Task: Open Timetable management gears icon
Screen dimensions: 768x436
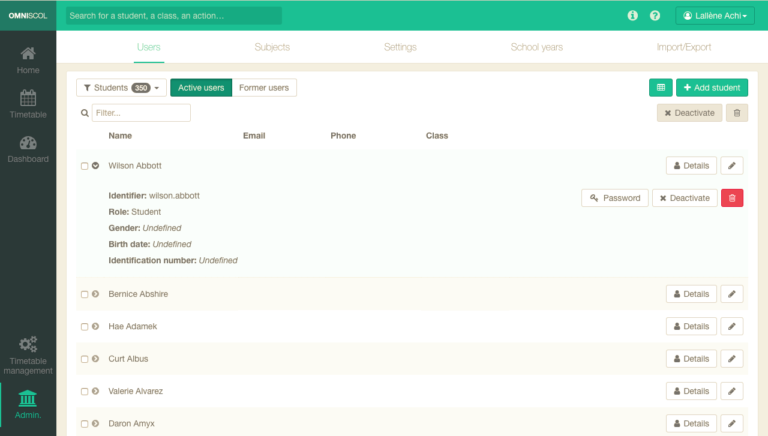Action: point(28,344)
